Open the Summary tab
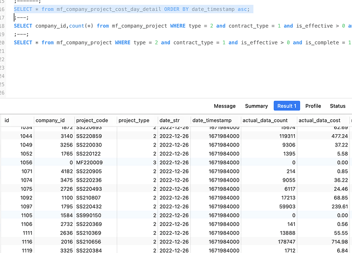Viewport: 352px width, 253px height. click(x=257, y=106)
